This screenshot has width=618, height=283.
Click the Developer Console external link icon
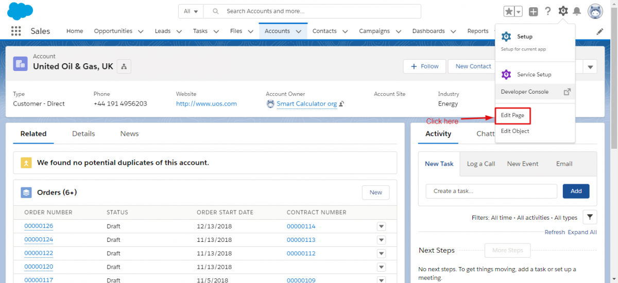click(567, 92)
